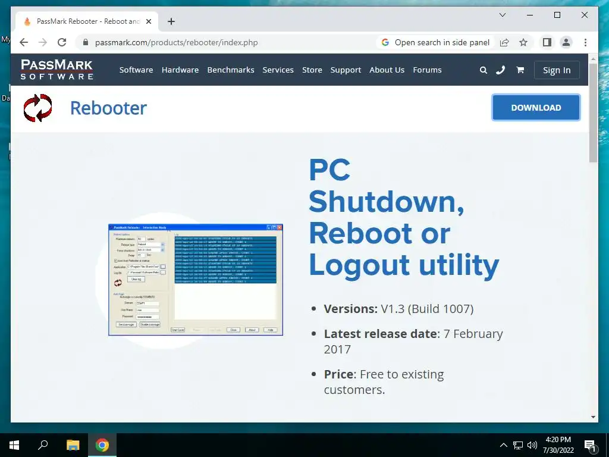Click the address bar URL
Viewport: 609px width, 457px height.
pos(176,42)
